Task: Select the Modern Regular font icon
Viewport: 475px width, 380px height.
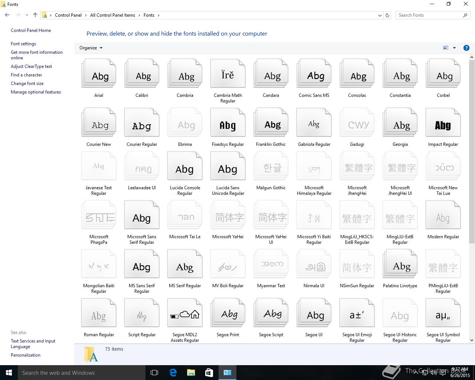Action: point(443,215)
